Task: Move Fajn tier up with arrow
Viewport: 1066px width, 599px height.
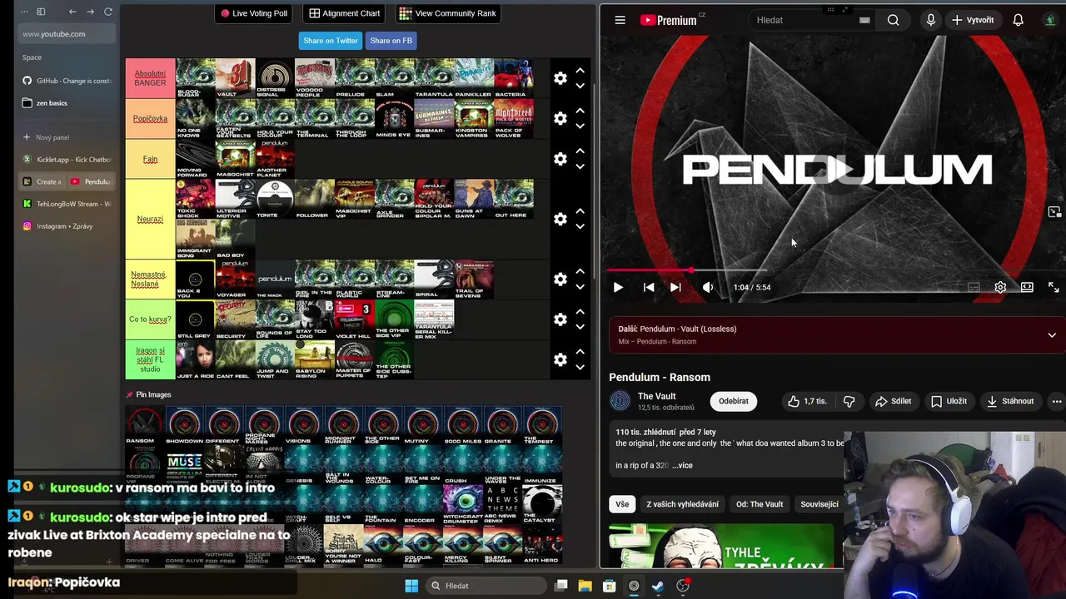Action: 580,151
